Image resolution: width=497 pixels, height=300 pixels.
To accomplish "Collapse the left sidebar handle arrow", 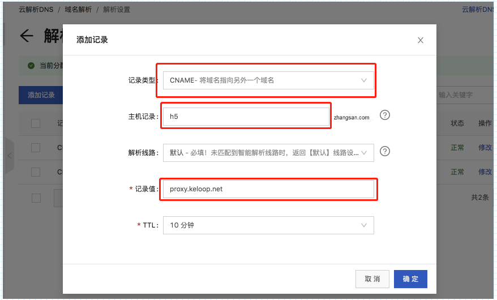I will pos(10,156).
